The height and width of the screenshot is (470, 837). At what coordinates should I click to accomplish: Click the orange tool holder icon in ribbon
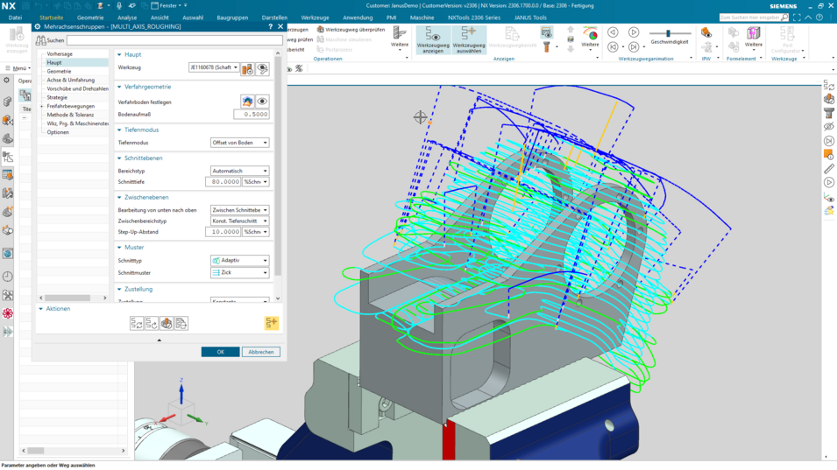[x=546, y=47]
